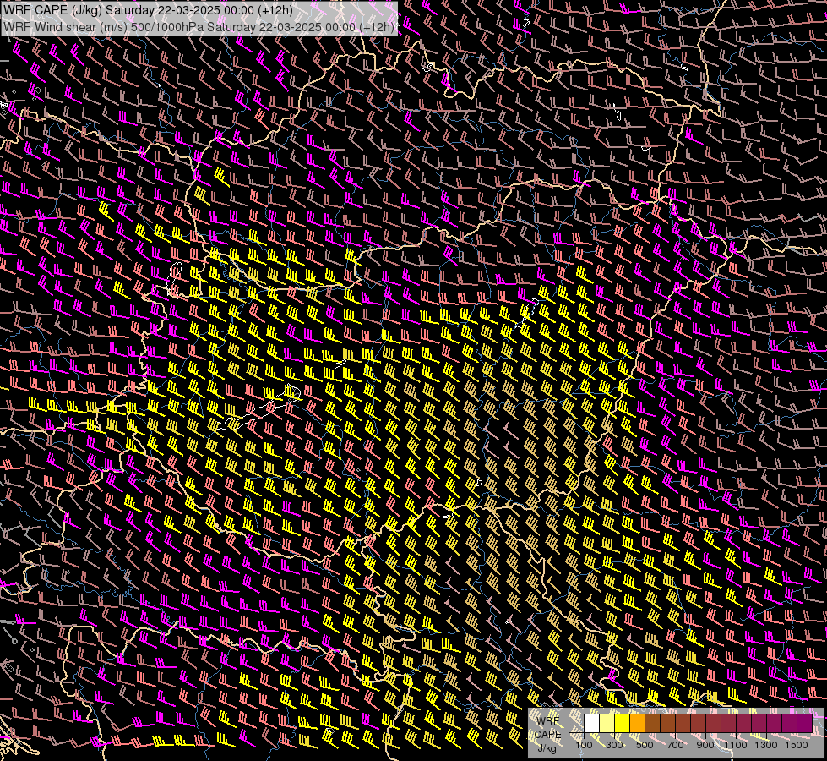Select the last purple legend swatch

805,724
